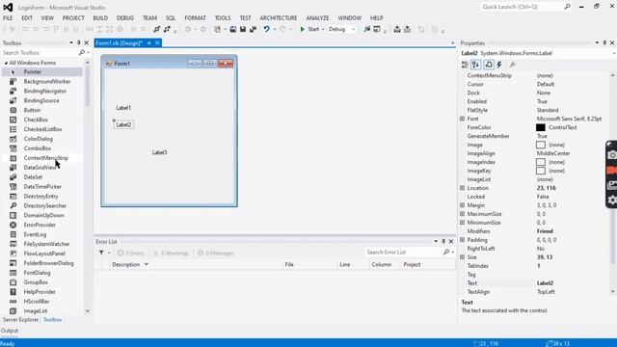Viewport: 617px width, 347px height.
Task: Click the Quick Launch input box
Action: pos(522,7)
